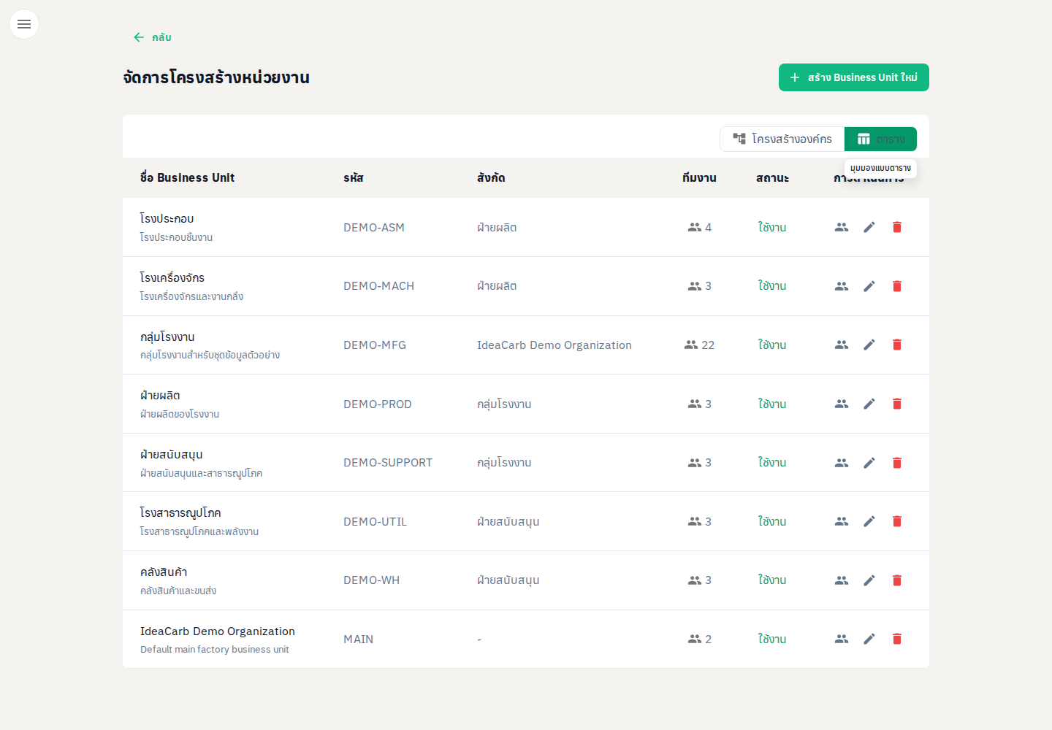This screenshot has width=1052, height=730.
Task: Go back with the กลับ link
Action: click(153, 37)
